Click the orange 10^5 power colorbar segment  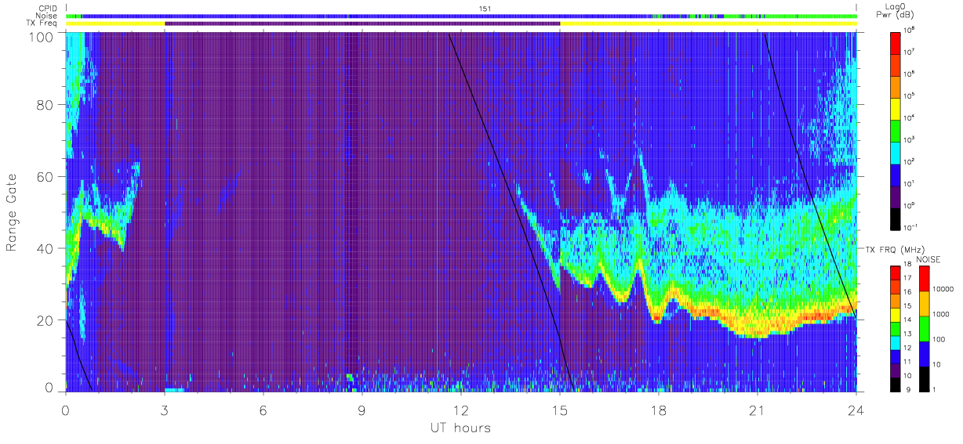(896, 85)
